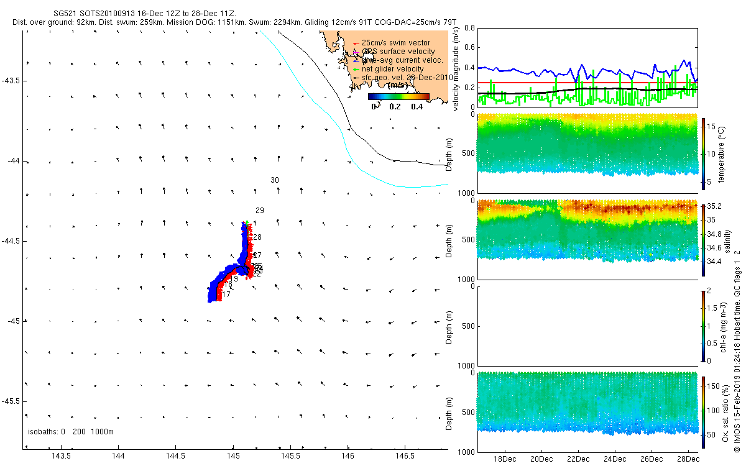Click the '26Dec' date tick label
This screenshot has width=746, height=466.
[x=651, y=459]
